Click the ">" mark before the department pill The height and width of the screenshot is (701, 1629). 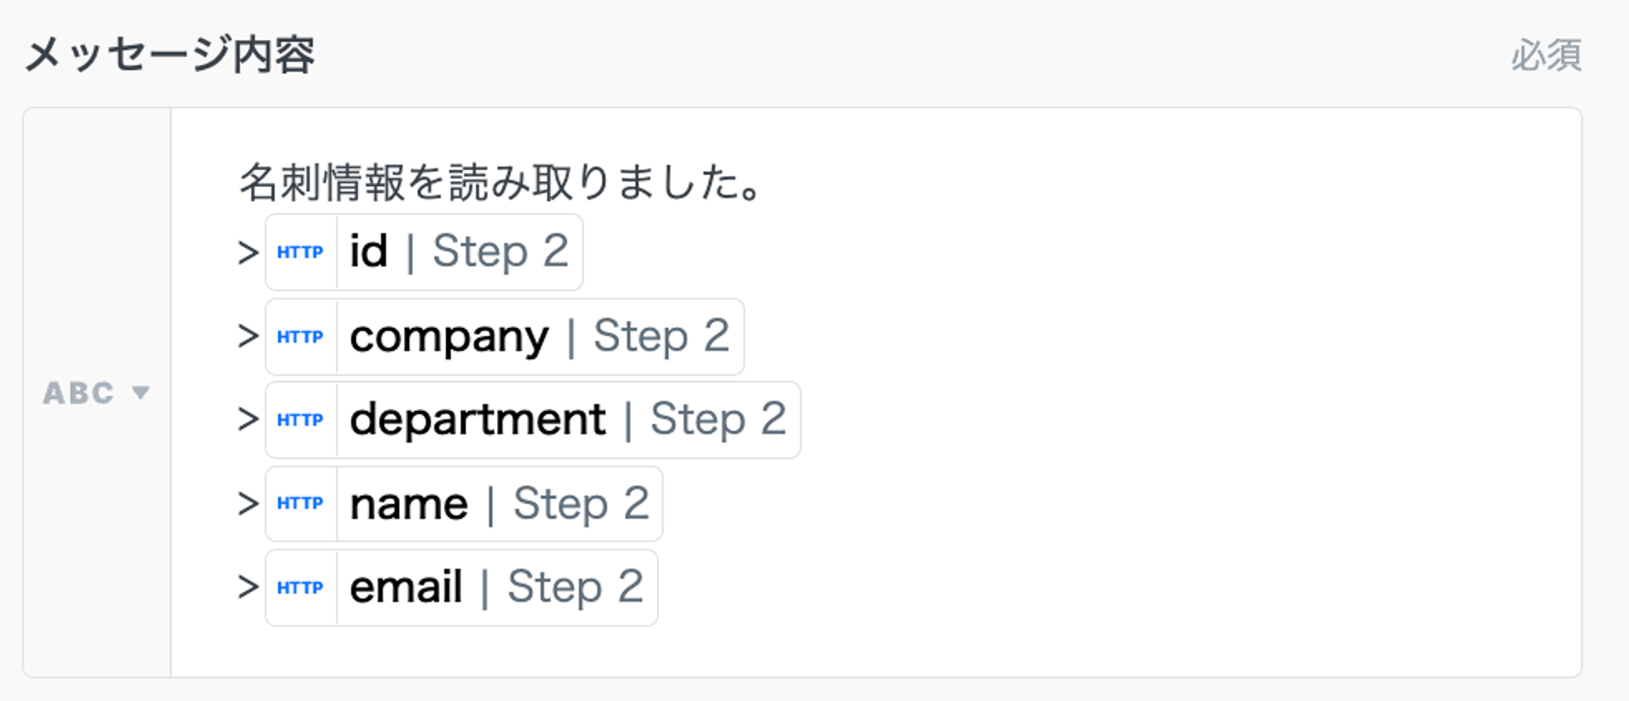248,420
